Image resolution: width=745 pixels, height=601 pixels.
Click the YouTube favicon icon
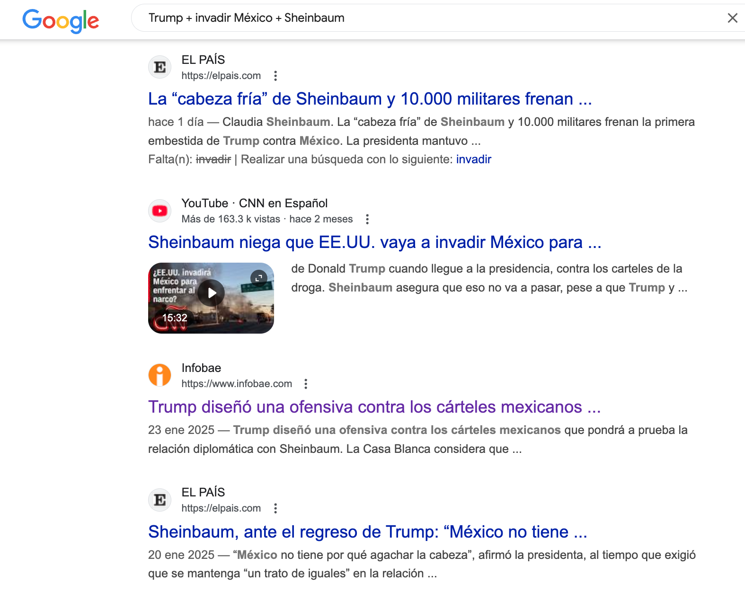click(160, 211)
